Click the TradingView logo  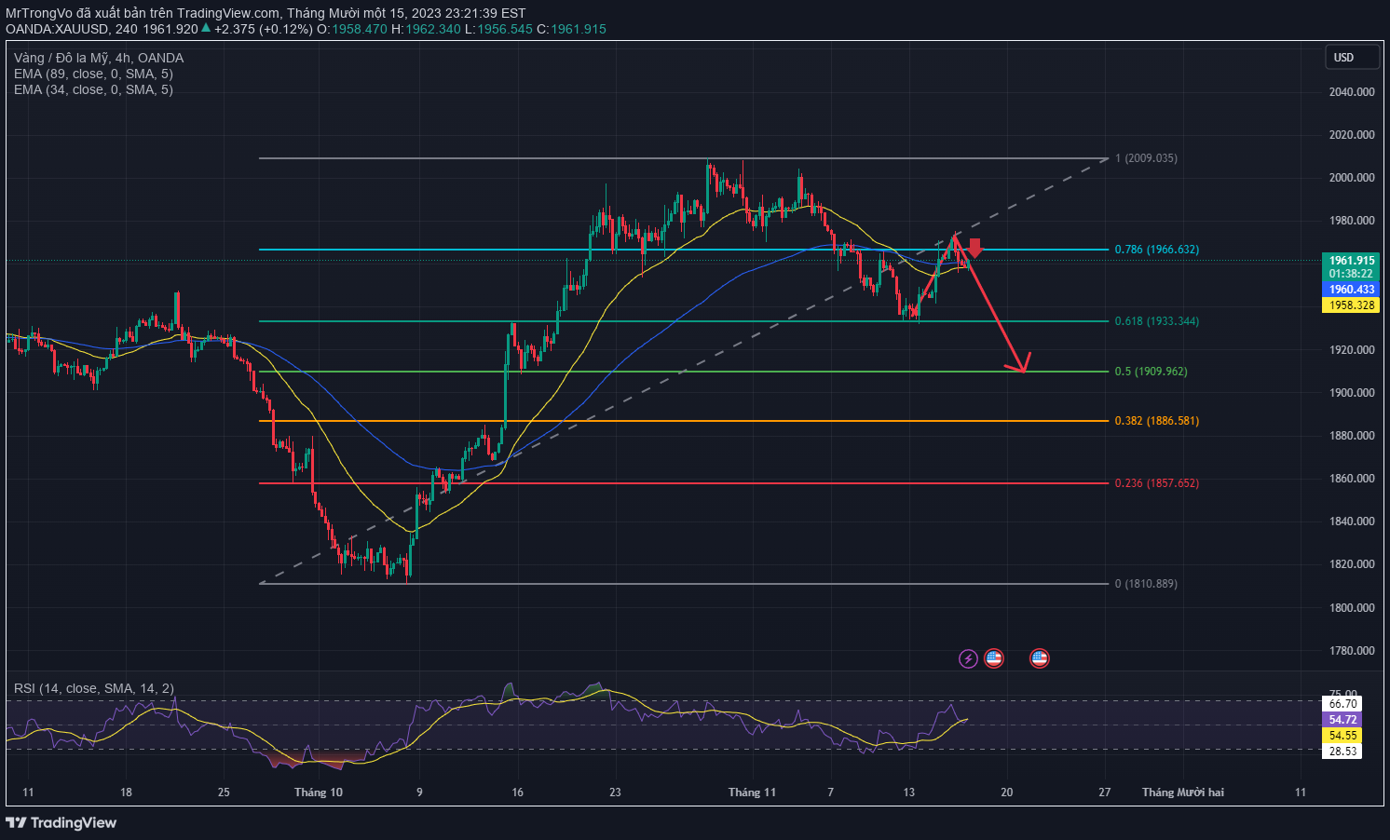click(x=61, y=822)
